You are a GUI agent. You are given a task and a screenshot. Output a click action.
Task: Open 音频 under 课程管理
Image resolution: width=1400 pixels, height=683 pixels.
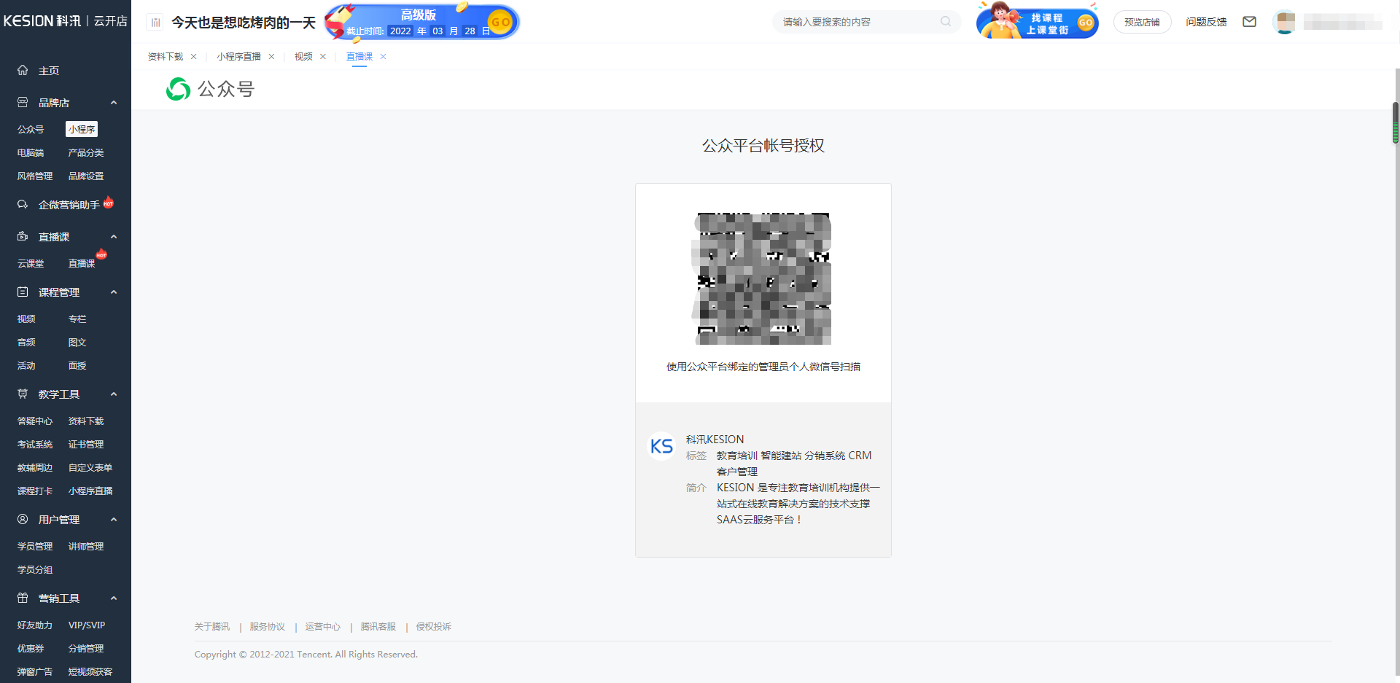tap(26, 342)
